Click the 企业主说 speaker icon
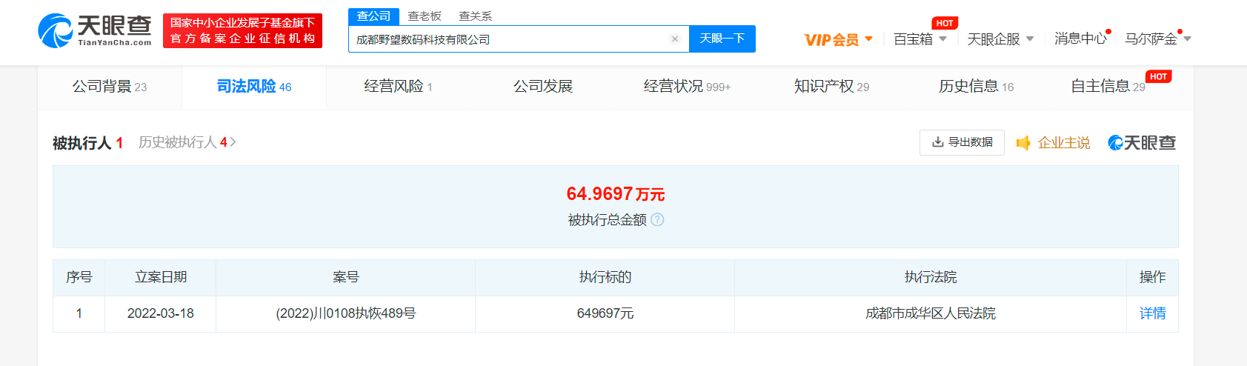The image size is (1247, 366). [1023, 143]
